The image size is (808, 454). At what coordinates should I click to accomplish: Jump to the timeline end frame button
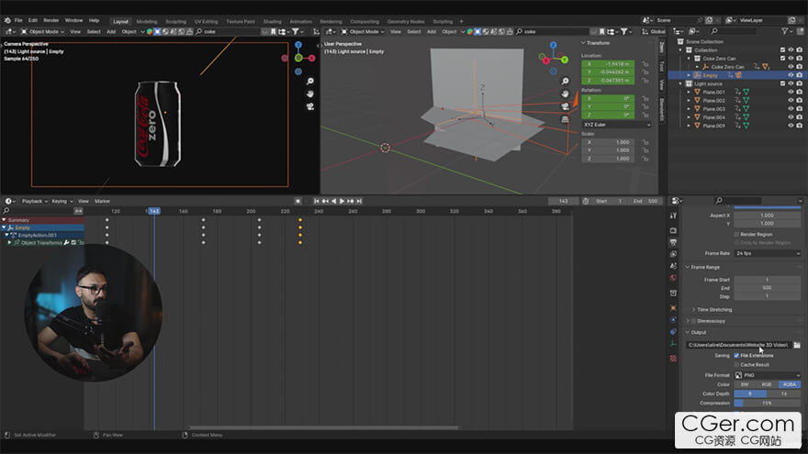pyautogui.click(x=360, y=201)
